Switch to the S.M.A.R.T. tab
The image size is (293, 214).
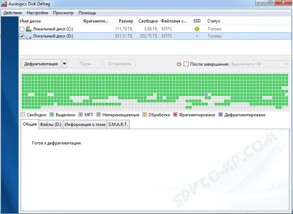pyautogui.click(x=118, y=124)
